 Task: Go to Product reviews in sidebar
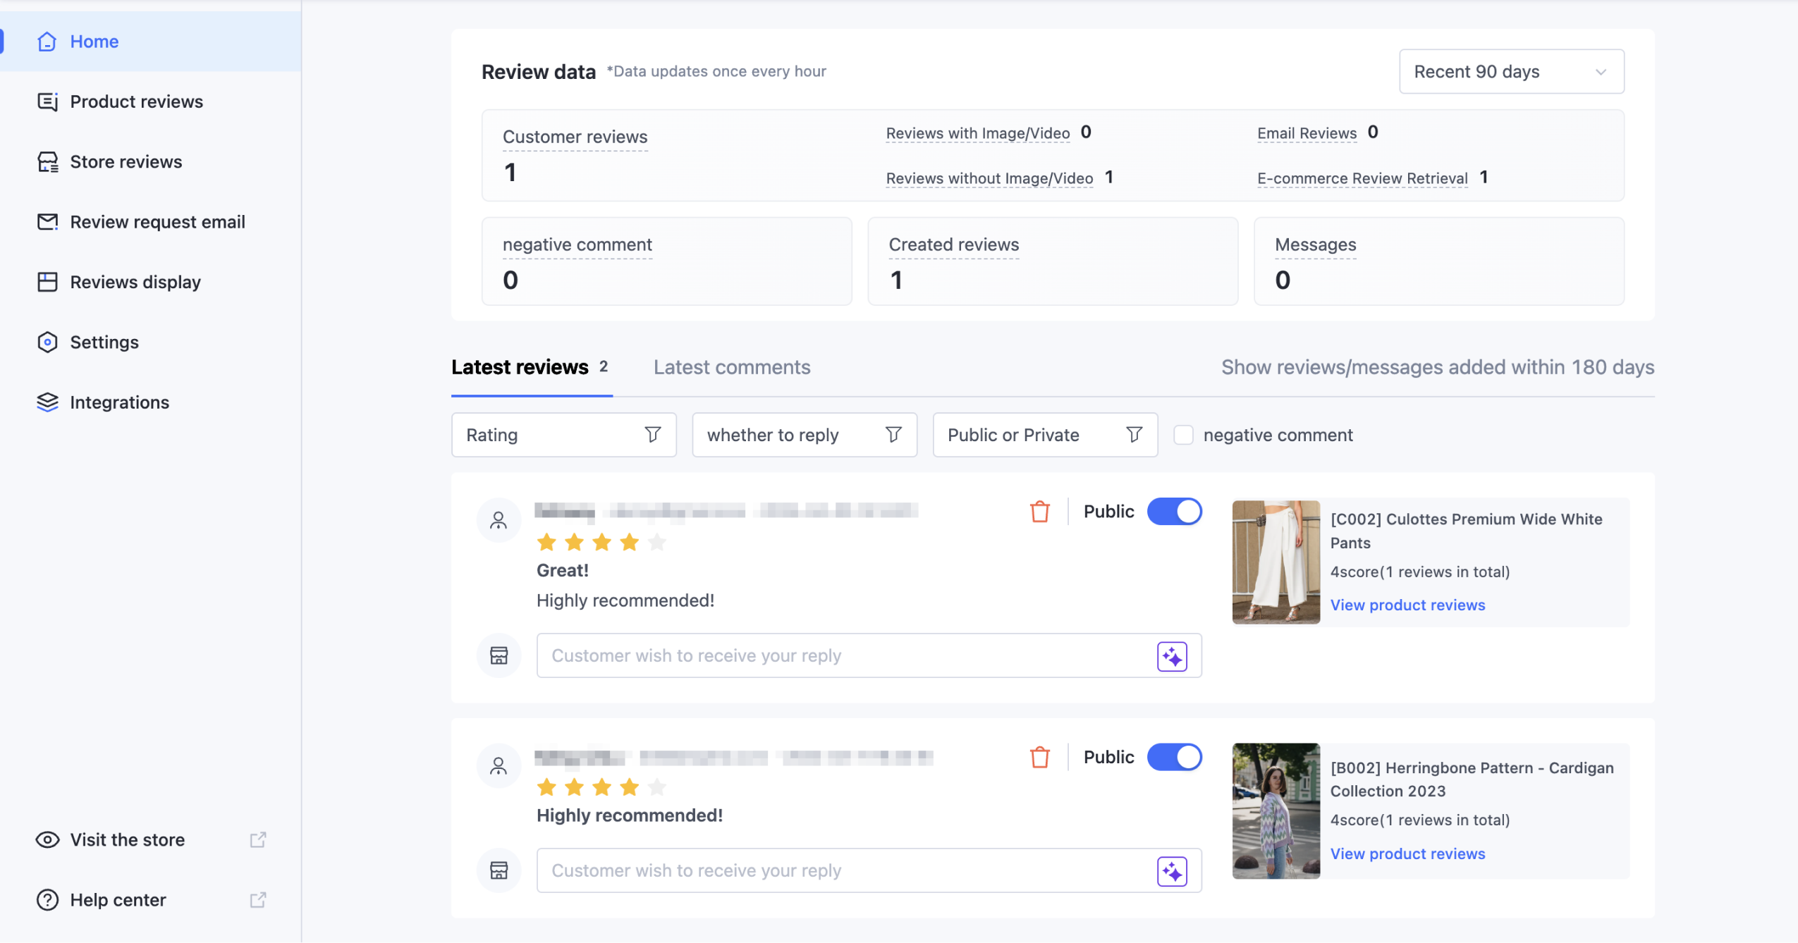136,101
